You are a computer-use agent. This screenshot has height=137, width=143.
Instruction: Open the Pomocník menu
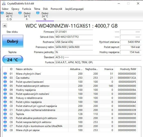pyautogui.click(x=56, y=9)
